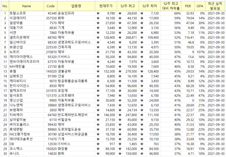
Task: Click the 석경에이티 name cell
Action: click(26, 18)
